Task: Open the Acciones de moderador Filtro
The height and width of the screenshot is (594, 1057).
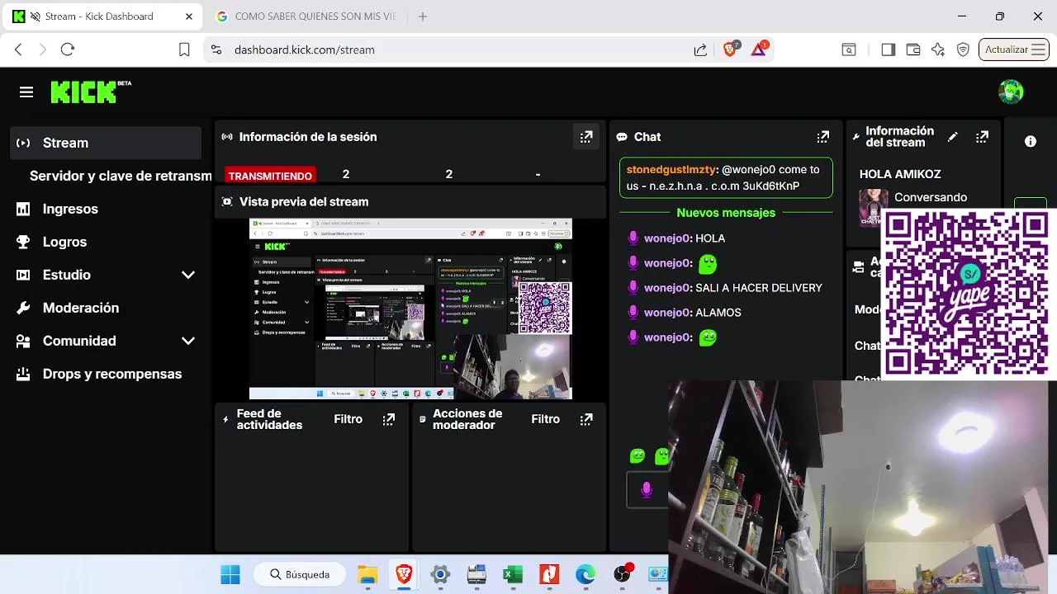Action: pos(545,419)
